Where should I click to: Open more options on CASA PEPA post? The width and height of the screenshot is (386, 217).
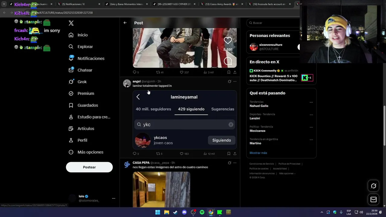tap(235, 163)
